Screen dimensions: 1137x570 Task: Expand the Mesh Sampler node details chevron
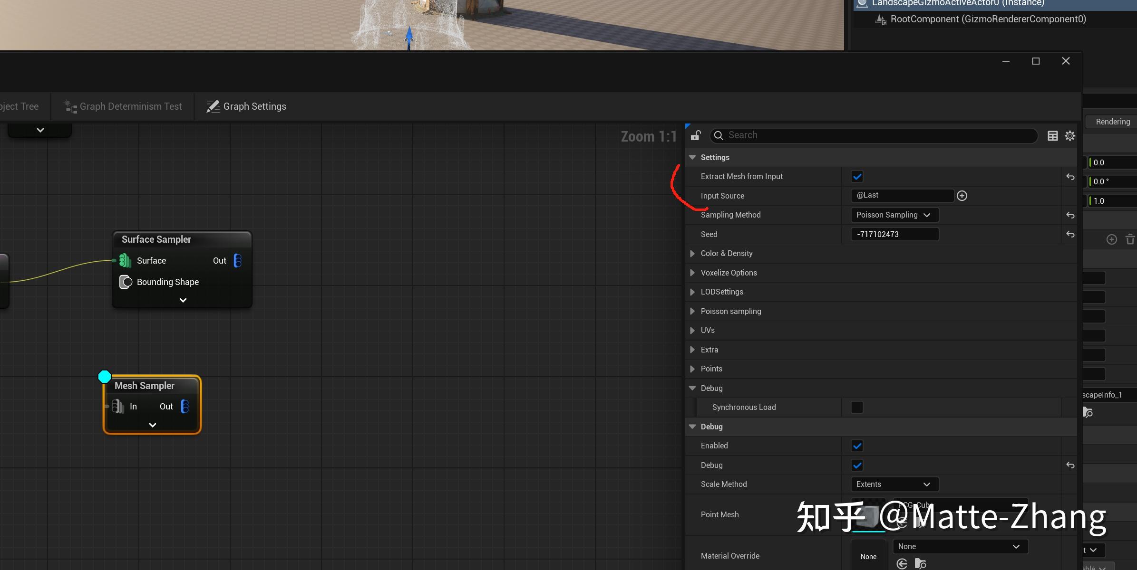point(152,425)
